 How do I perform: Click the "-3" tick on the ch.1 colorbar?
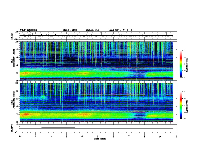click(x=184, y=50)
